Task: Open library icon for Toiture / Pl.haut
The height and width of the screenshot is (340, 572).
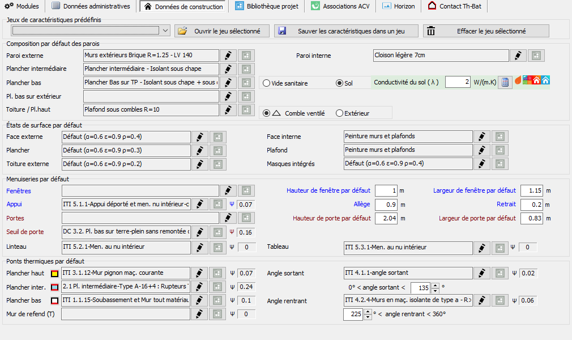Action: 246,109
